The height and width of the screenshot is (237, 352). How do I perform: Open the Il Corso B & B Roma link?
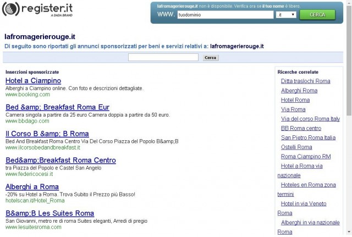point(47,134)
